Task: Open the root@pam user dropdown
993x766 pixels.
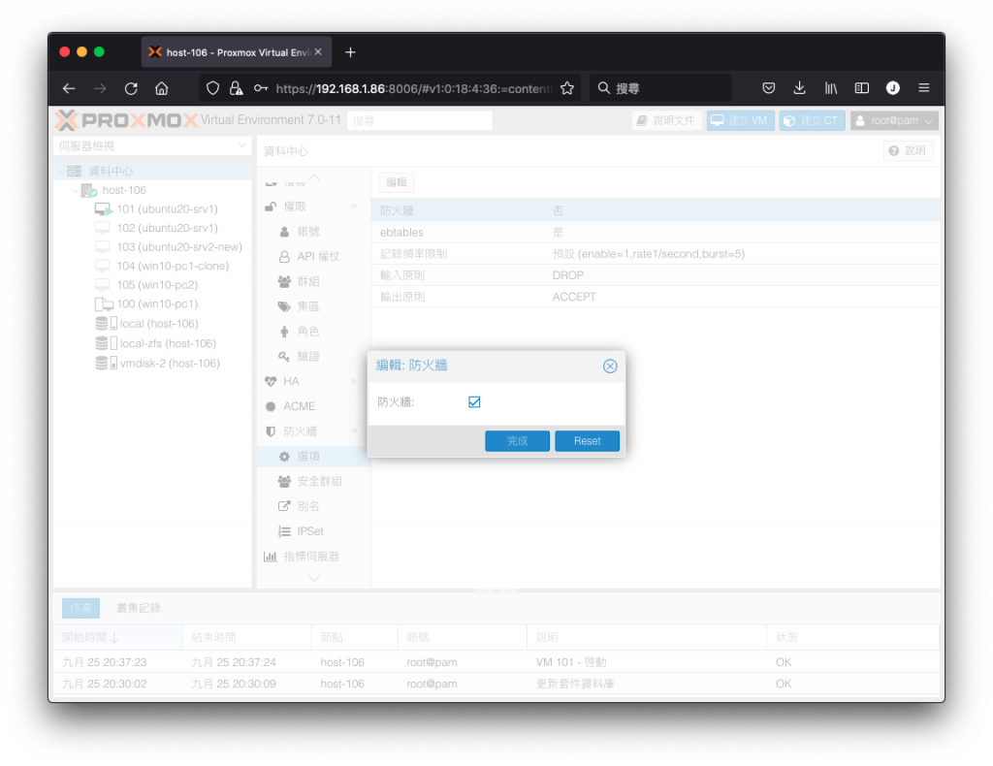Action: pos(894,120)
